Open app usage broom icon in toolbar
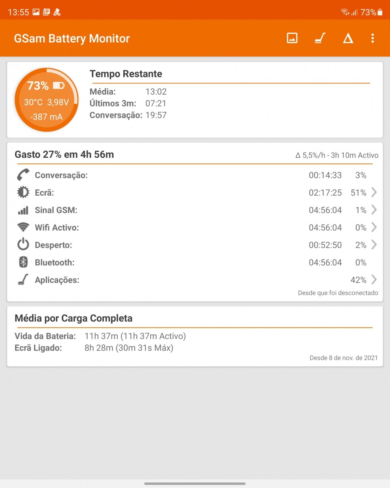Viewport: 390px width, 488px height. click(x=320, y=38)
